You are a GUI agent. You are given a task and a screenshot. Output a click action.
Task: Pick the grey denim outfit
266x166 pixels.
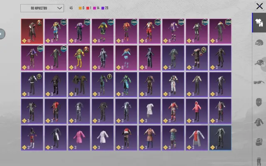coord(79,111)
